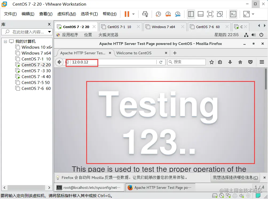
Task: Open the Snapshot Manager
Action: [x=178, y=14]
